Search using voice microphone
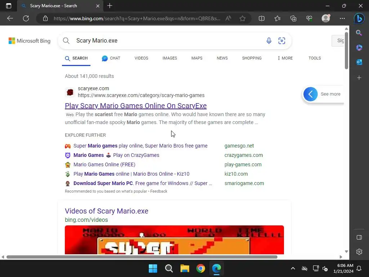The image size is (369, 277). pyautogui.click(x=269, y=41)
